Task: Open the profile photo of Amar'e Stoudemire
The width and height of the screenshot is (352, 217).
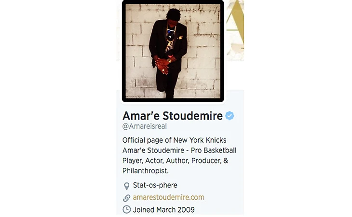Action: [x=173, y=51]
